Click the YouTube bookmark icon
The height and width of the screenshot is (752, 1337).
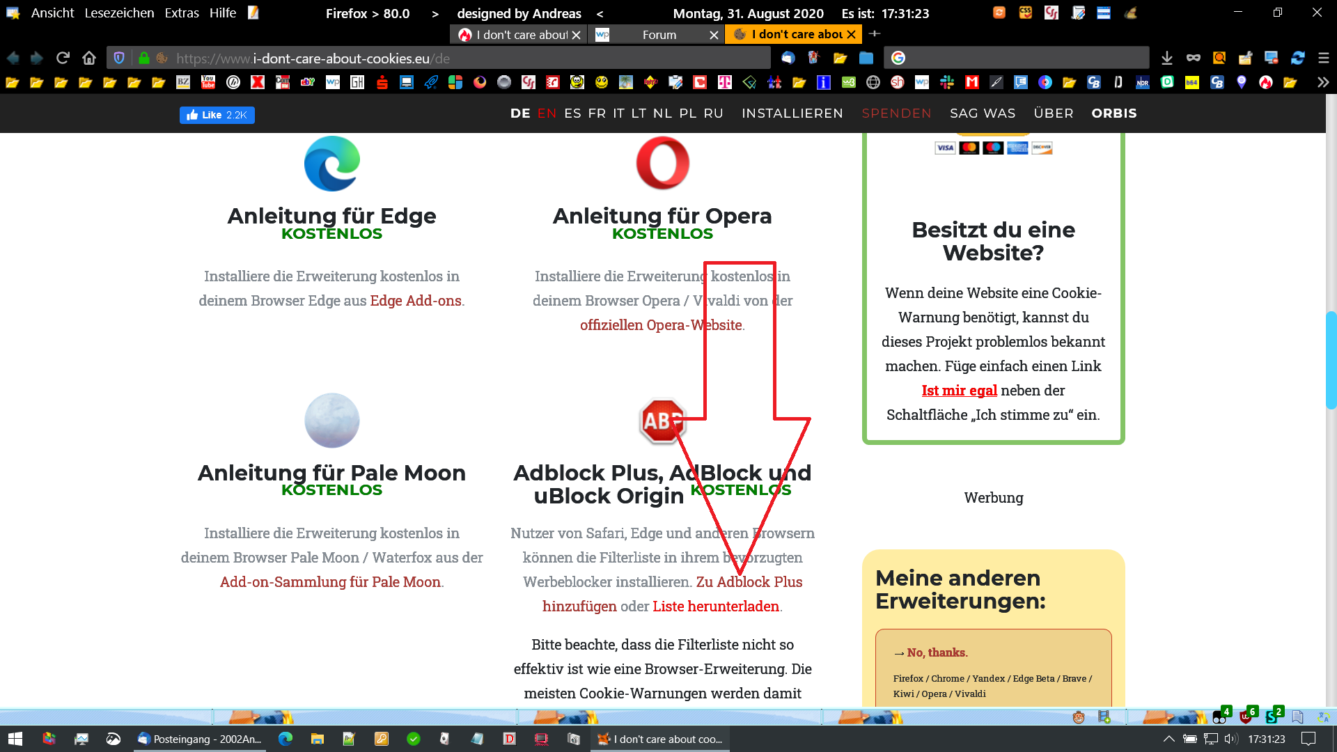(x=208, y=82)
